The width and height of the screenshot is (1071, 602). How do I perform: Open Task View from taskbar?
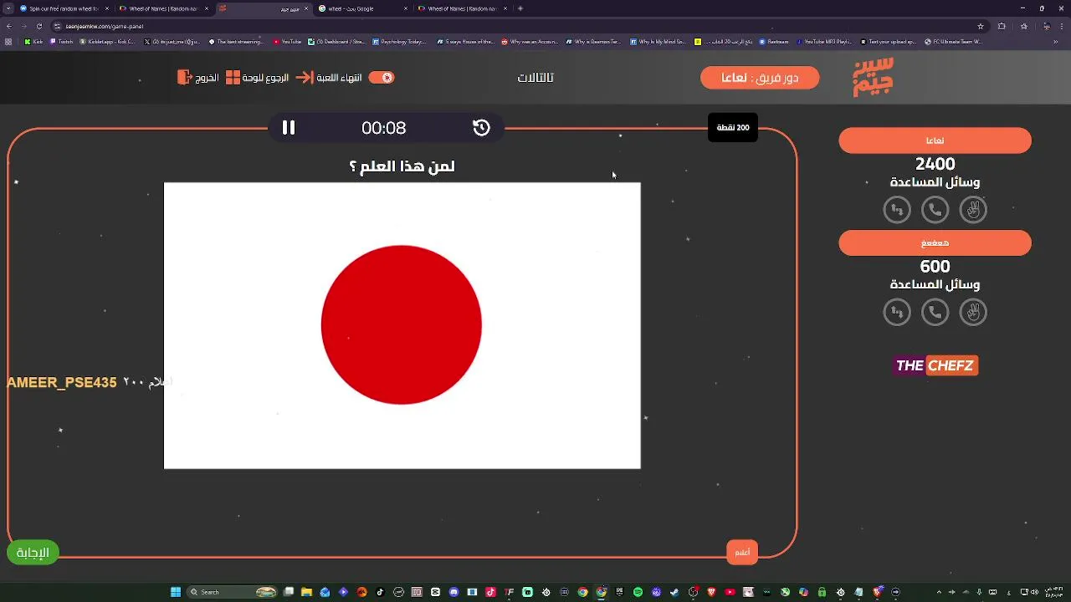click(x=289, y=592)
